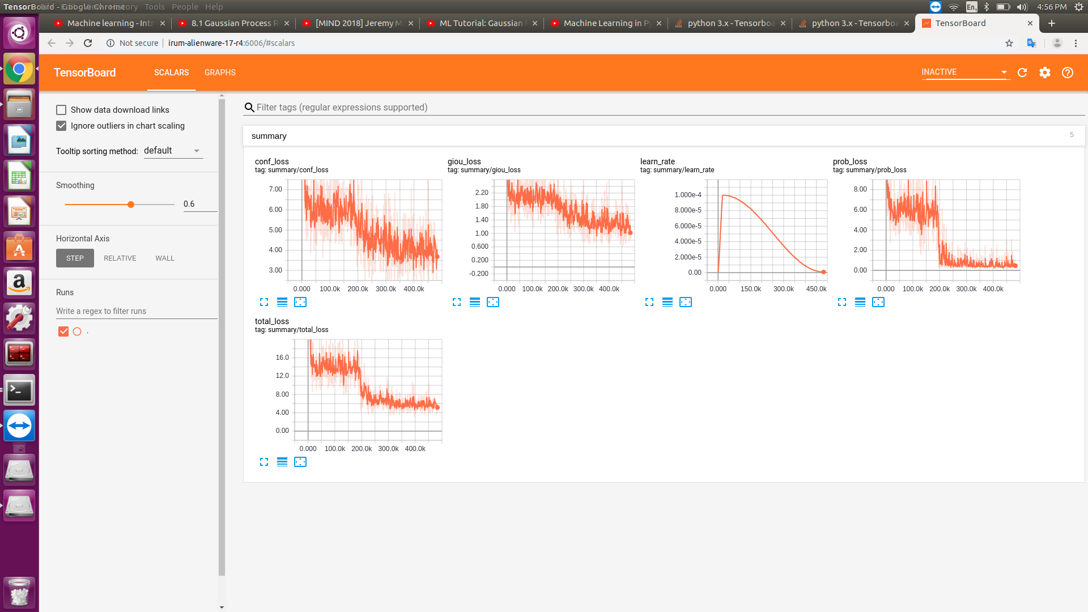
Task: Enable Show data download links
Action: pos(61,110)
